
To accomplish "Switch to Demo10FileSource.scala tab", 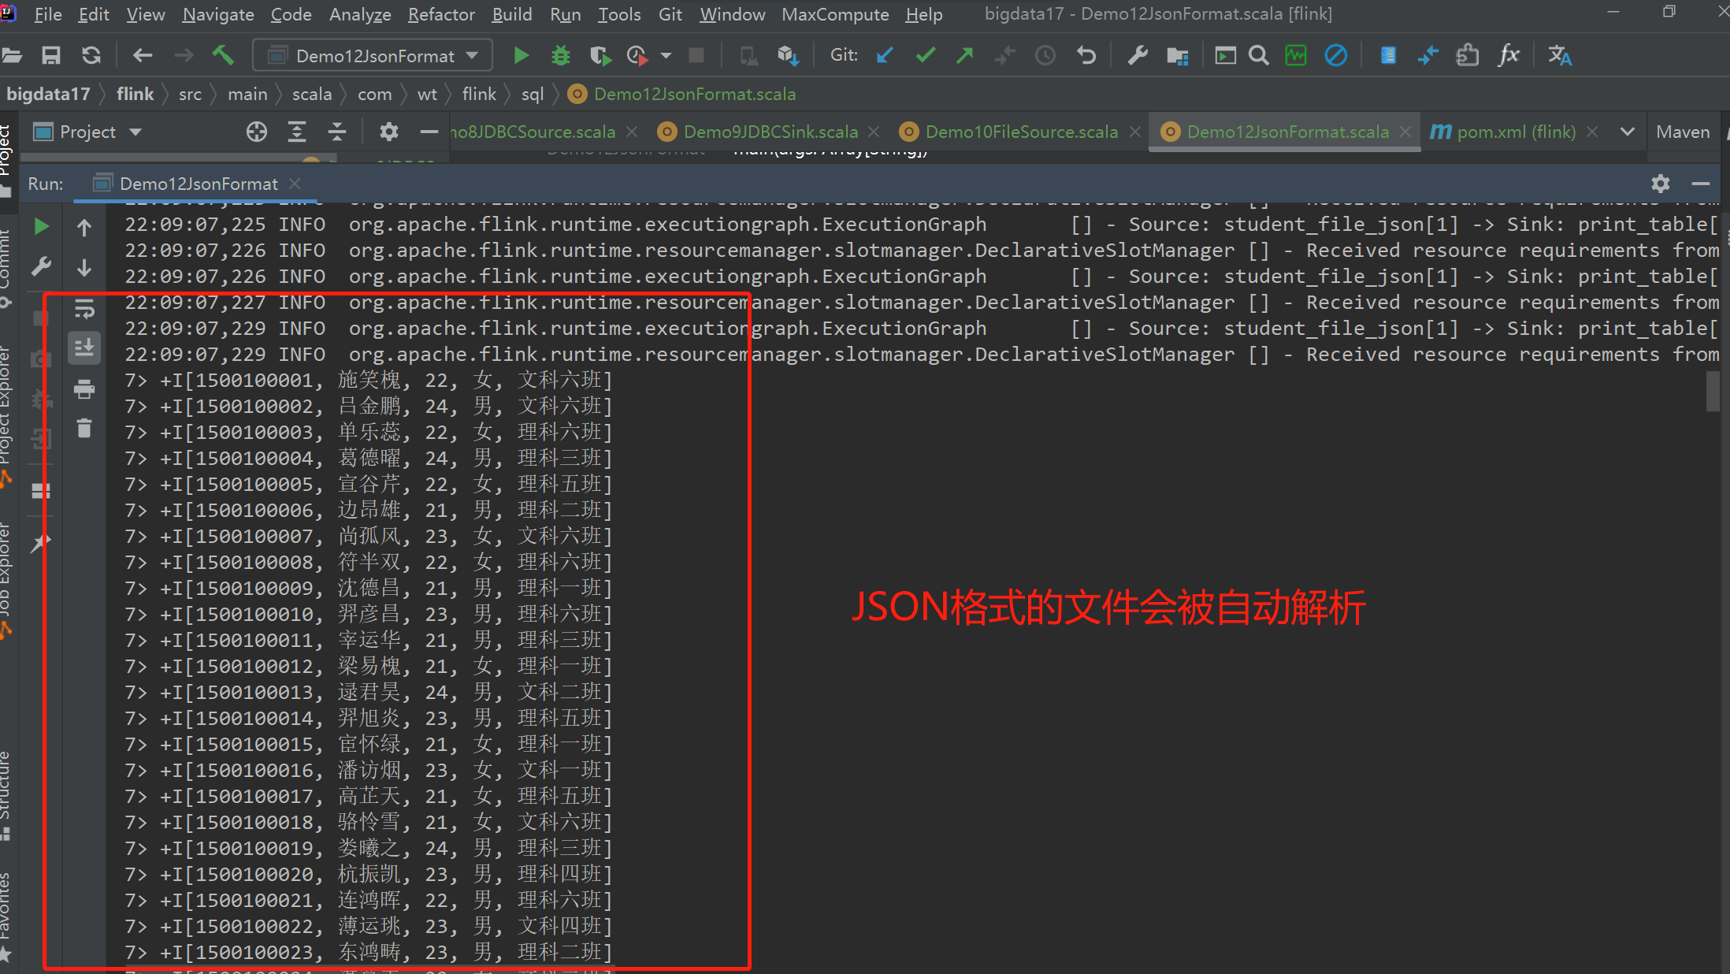I will [1021, 132].
